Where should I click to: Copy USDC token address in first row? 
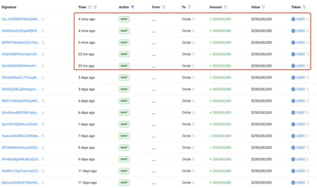coord(308,19)
